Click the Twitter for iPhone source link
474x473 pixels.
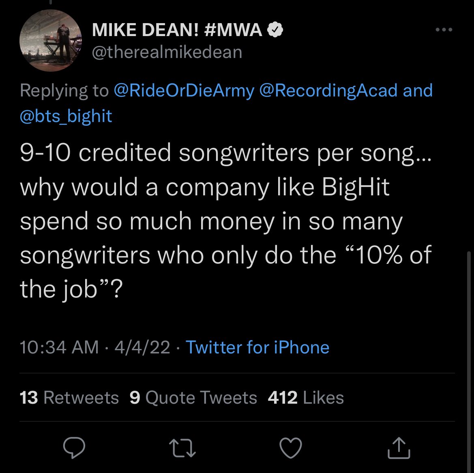257,347
